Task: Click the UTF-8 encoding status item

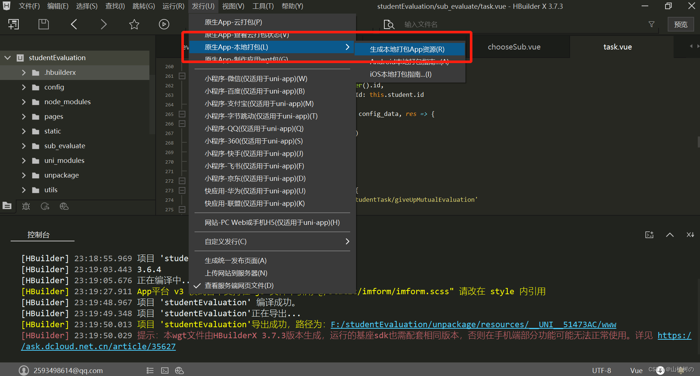Action: coord(601,370)
